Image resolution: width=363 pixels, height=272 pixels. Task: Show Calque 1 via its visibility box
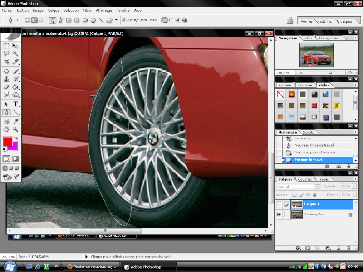click(x=279, y=204)
